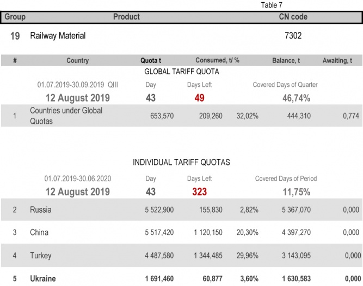Select the Russia country row
Viewport: 363px width, 286px height.
(x=41, y=209)
